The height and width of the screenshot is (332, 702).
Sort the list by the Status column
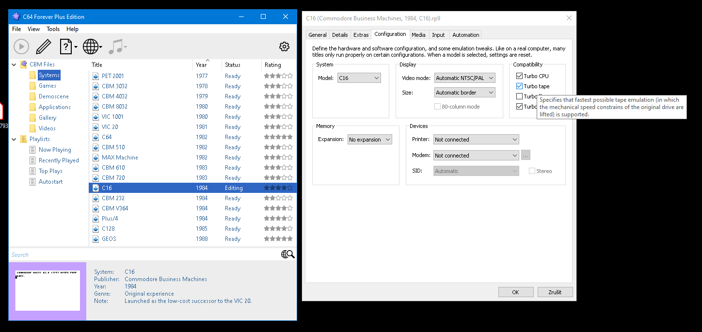241,65
